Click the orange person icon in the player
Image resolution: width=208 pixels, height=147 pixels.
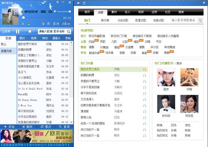(29, 24)
